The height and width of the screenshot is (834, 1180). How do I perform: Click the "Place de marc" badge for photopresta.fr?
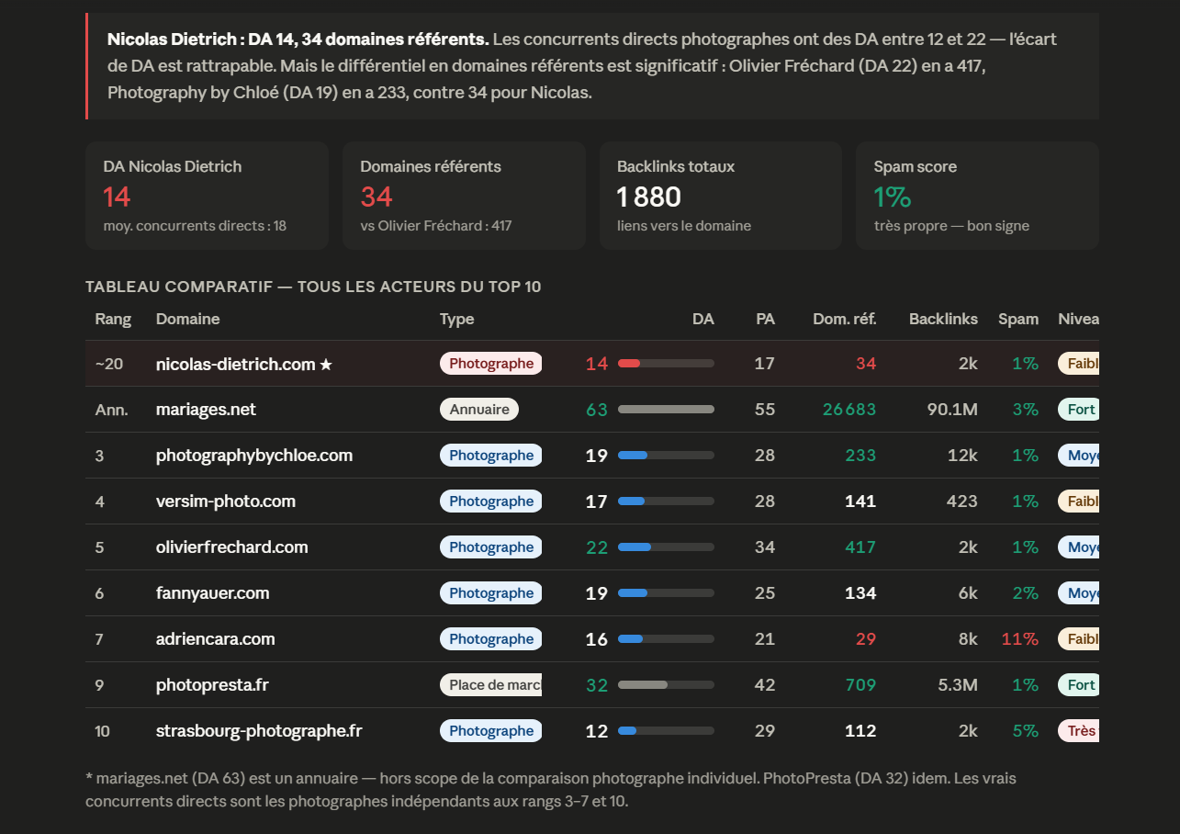tap(490, 685)
